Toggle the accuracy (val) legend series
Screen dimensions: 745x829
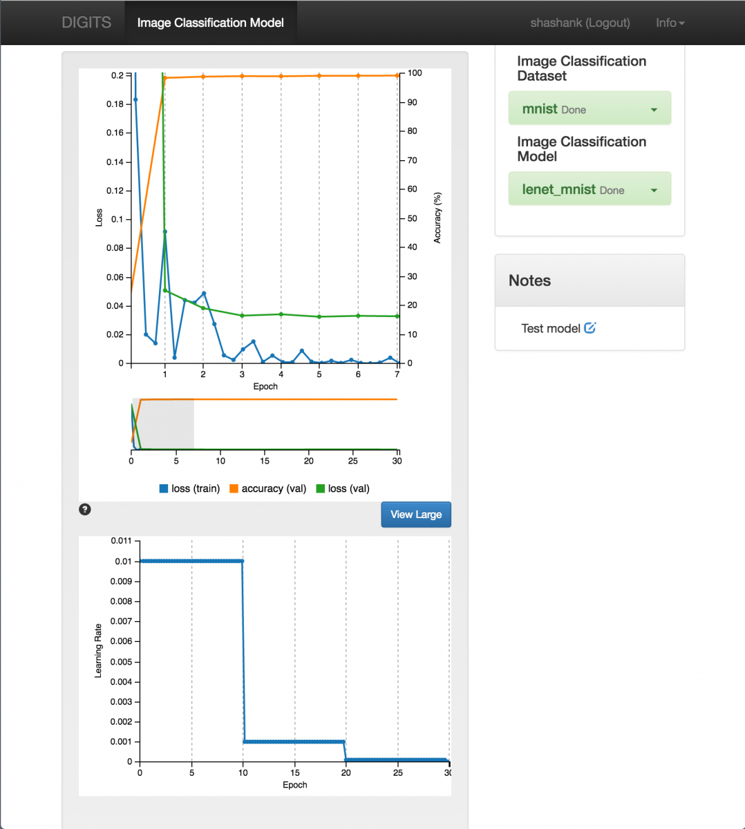coord(267,488)
